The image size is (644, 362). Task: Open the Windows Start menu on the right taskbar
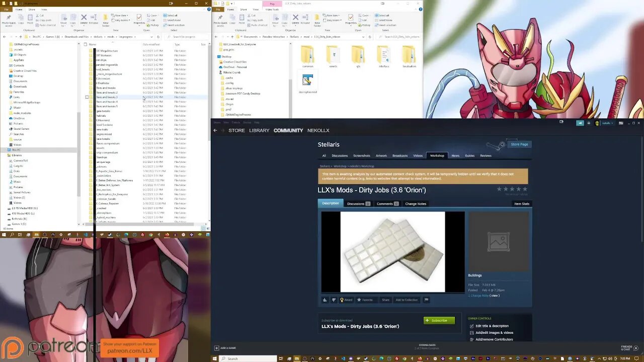(215, 358)
